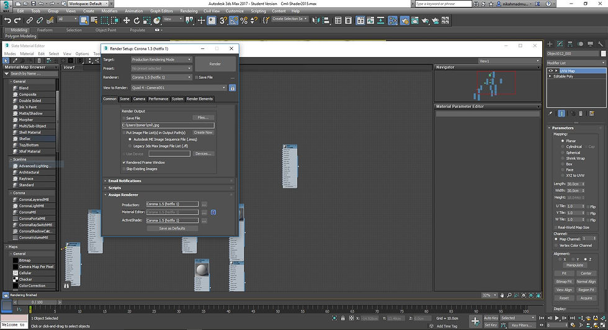Image resolution: width=608 pixels, height=330 pixels.
Task: Click the Save File floppy icon
Action: [x=34, y=4]
